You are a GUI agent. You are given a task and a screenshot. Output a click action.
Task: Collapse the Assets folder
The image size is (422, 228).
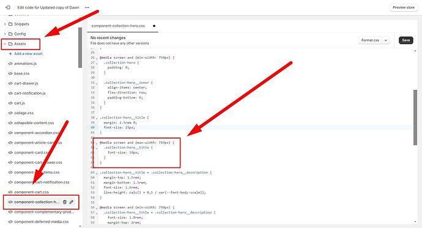(5, 44)
